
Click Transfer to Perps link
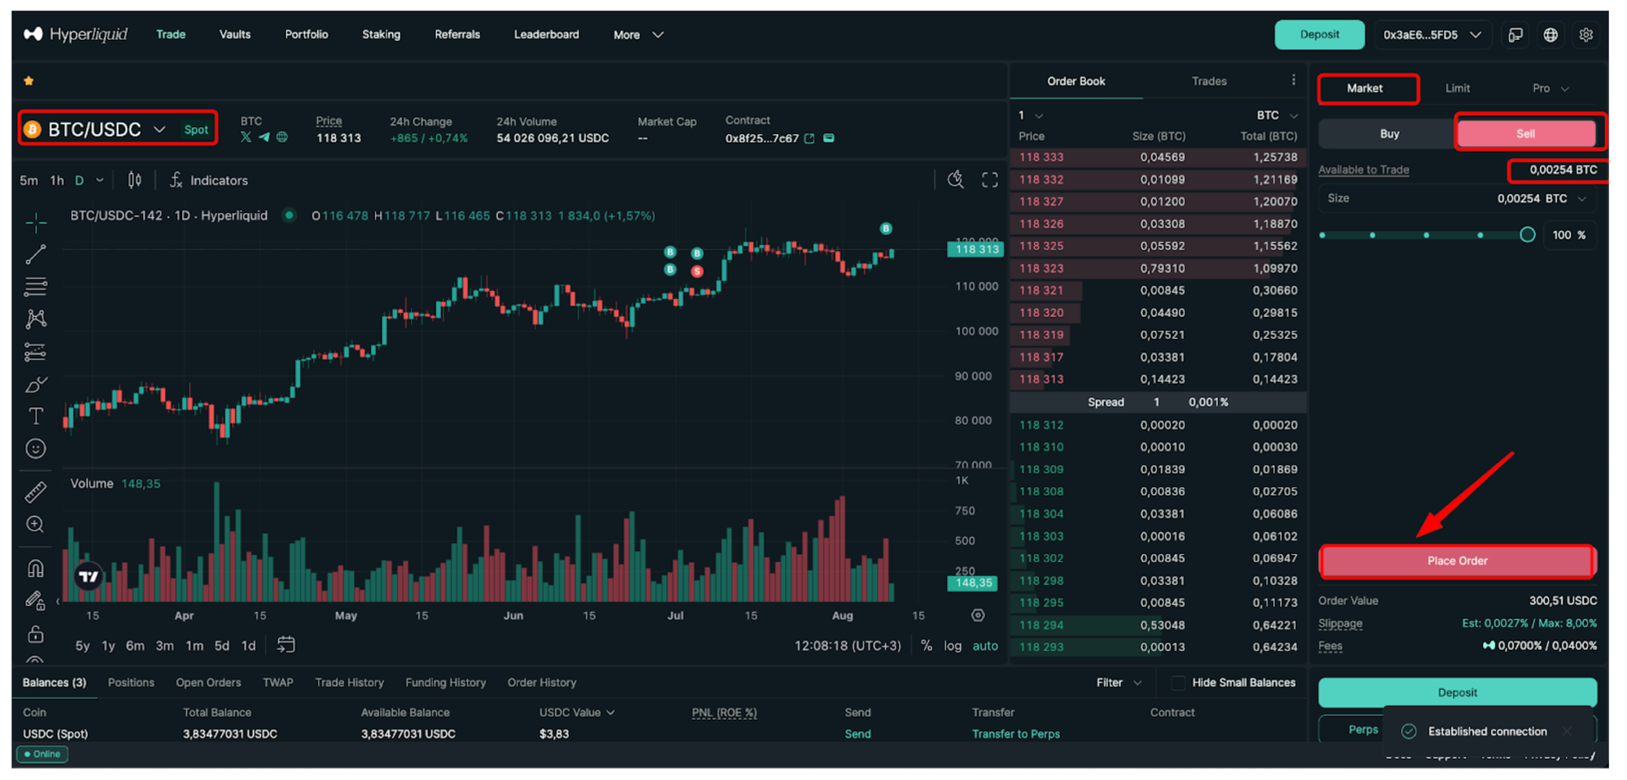click(x=1015, y=734)
